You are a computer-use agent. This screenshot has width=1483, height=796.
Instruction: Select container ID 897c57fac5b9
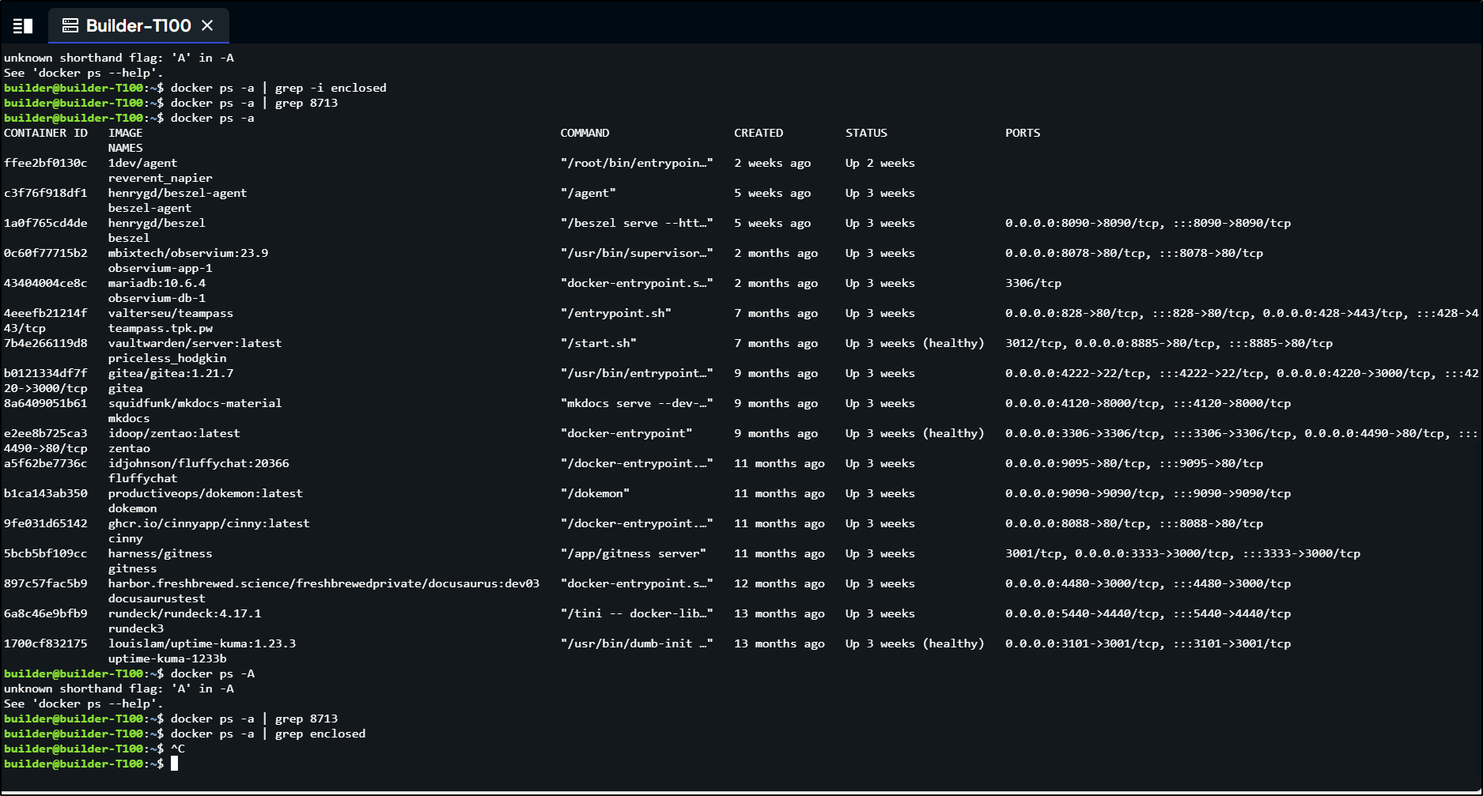(x=46, y=583)
